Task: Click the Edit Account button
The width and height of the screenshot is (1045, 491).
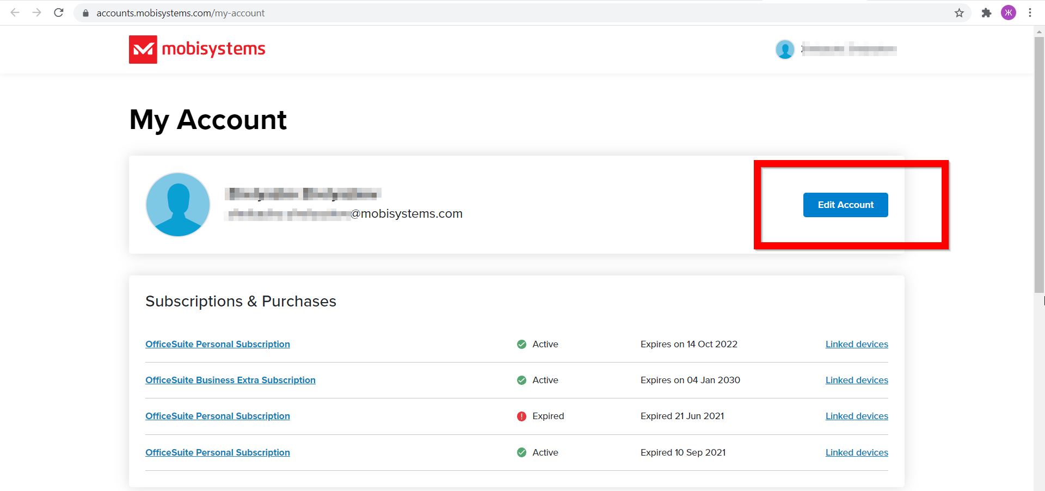Action: pyautogui.click(x=845, y=205)
